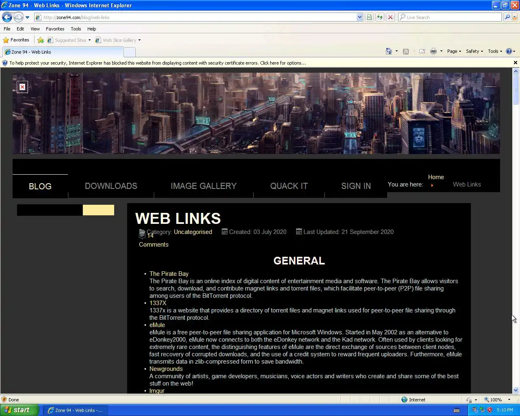Open the Page dropdown menu
This screenshot has width=520, height=416.
pyautogui.click(x=454, y=51)
